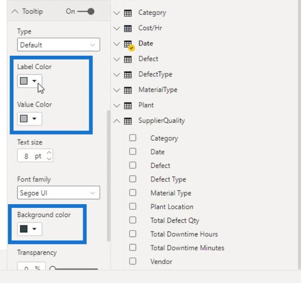Select the Cost/Hr table name
Screen dimensions: 301x283
point(150,28)
